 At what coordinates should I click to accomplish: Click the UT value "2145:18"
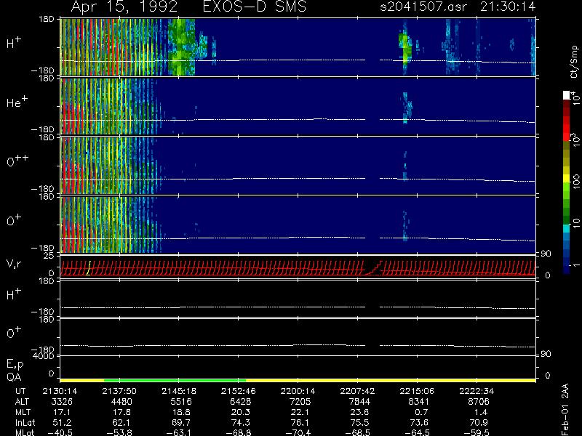tap(179, 391)
